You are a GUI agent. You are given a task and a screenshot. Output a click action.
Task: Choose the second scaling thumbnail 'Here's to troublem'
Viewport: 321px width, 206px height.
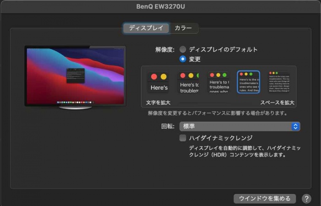[x=188, y=82]
